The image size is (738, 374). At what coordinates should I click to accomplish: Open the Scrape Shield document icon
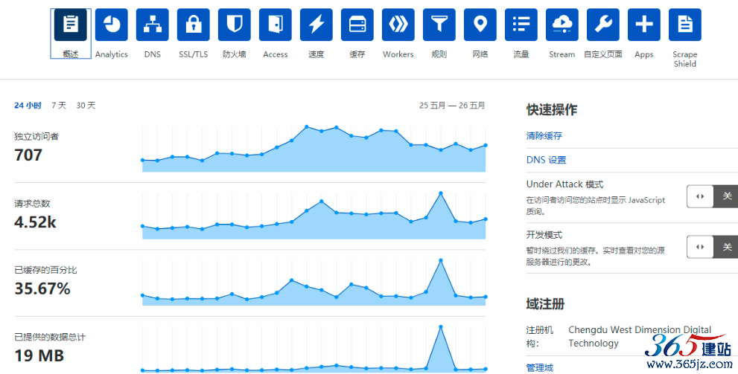coord(685,25)
